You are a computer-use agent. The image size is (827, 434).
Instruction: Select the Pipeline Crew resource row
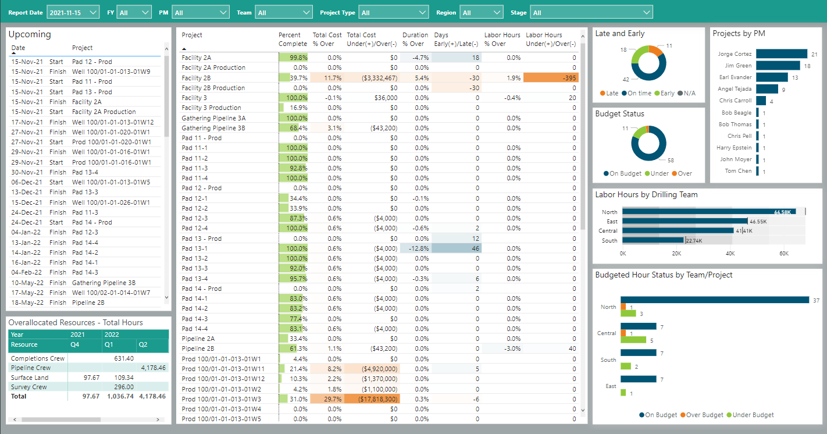click(31, 368)
